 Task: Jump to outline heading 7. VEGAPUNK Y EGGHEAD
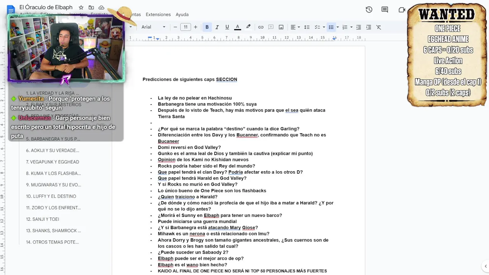pyautogui.click(x=53, y=162)
